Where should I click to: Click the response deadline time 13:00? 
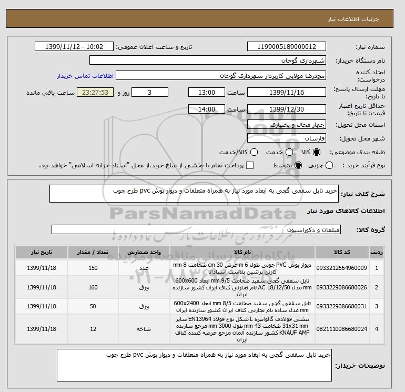207,92
